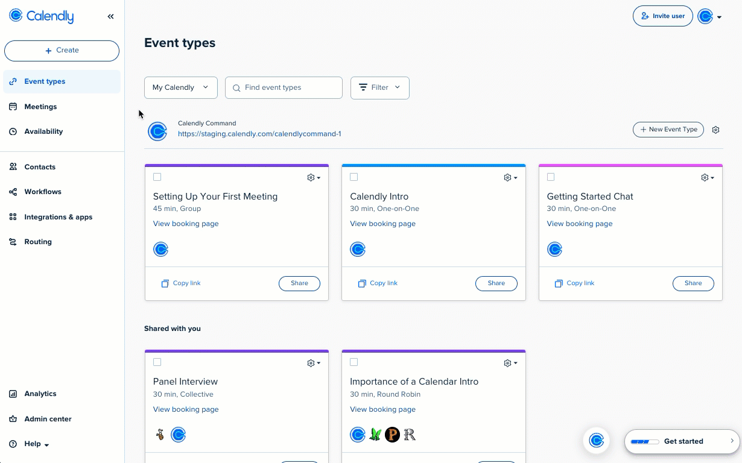This screenshot has width=742, height=463.
Task: Click host avatar on Calendly Intro card
Action: [x=358, y=249]
